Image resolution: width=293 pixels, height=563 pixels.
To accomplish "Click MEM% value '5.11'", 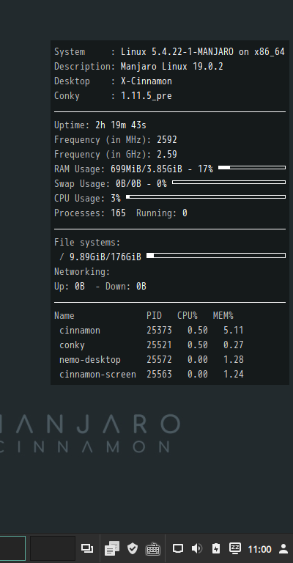I will [x=234, y=331].
